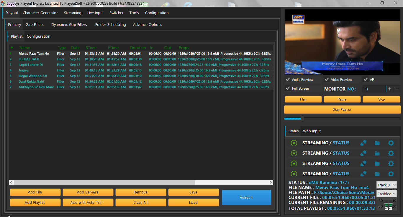This screenshot has width=403, height=217.
Task: Switch to the Web Input tab
Action: tap(312, 131)
